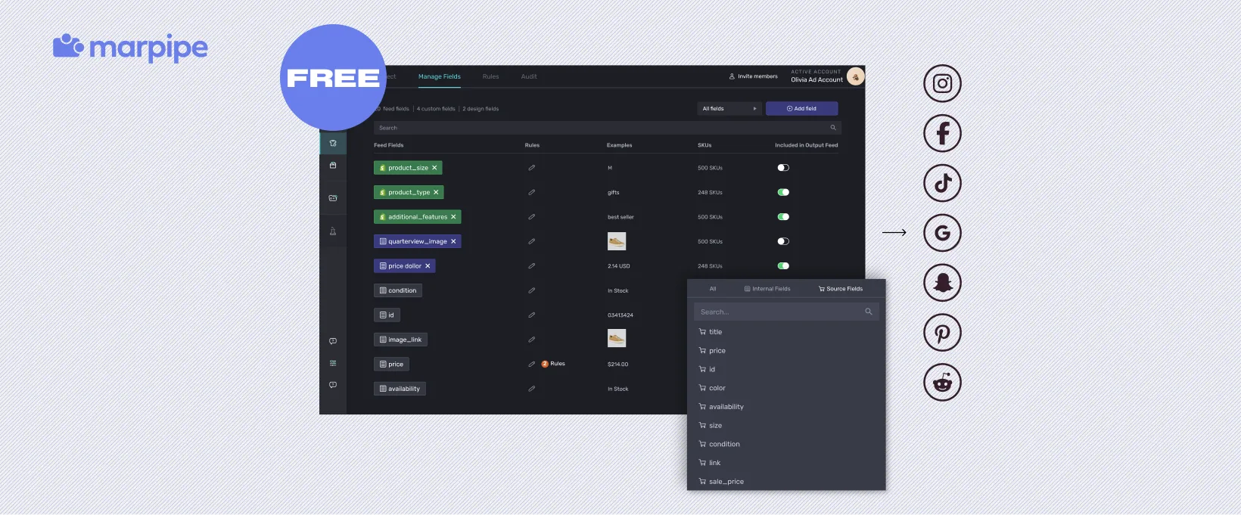This screenshot has height=515, width=1241.
Task: Click the Snapchat ghost icon
Action: point(942,283)
